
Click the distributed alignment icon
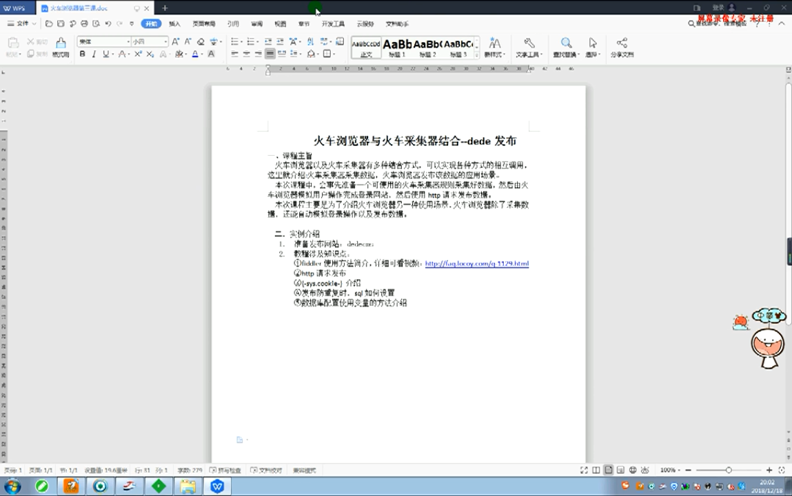tap(282, 54)
